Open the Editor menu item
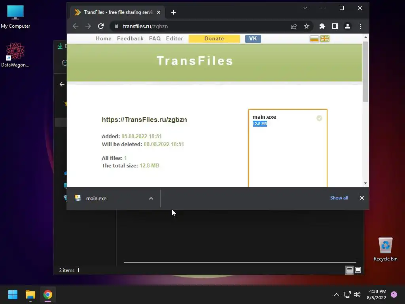The width and height of the screenshot is (405, 304). [174, 38]
